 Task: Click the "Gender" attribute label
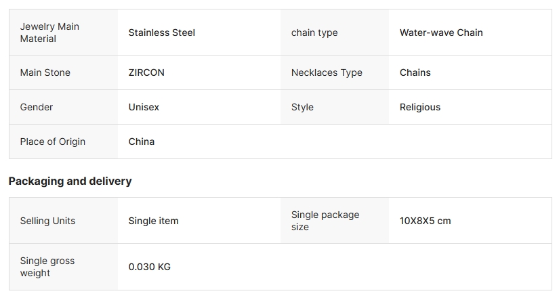[37, 107]
